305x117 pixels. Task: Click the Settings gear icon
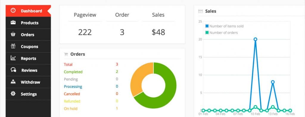point(13,94)
